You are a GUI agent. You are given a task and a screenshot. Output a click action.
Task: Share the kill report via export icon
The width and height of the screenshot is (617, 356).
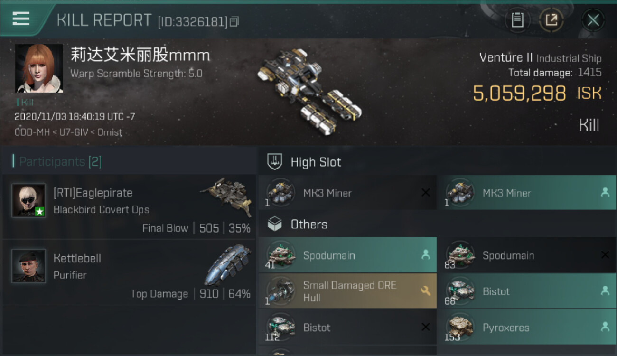552,20
